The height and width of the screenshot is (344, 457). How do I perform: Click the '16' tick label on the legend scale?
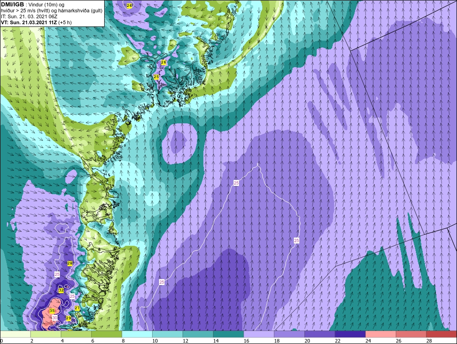[x=246, y=341]
